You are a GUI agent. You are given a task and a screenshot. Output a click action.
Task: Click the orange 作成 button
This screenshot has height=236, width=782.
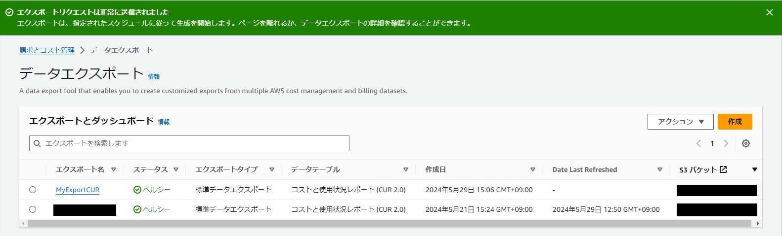(735, 122)
